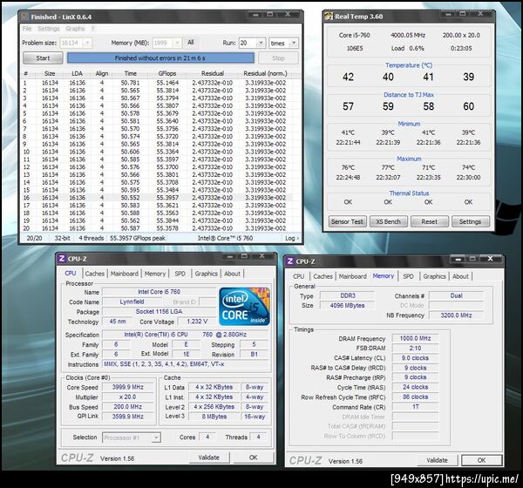Click Validate in the Memory CPU-Z window
523x488 pixels.
(x=437, y=460)
